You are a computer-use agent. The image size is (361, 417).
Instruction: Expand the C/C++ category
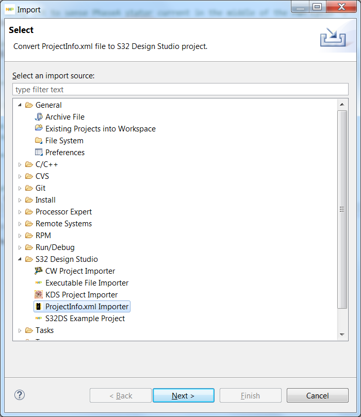[x=20, y=164]
